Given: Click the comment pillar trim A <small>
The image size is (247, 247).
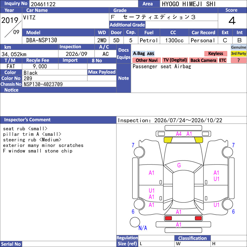Looking at the screenshot, I should point(32,134).
